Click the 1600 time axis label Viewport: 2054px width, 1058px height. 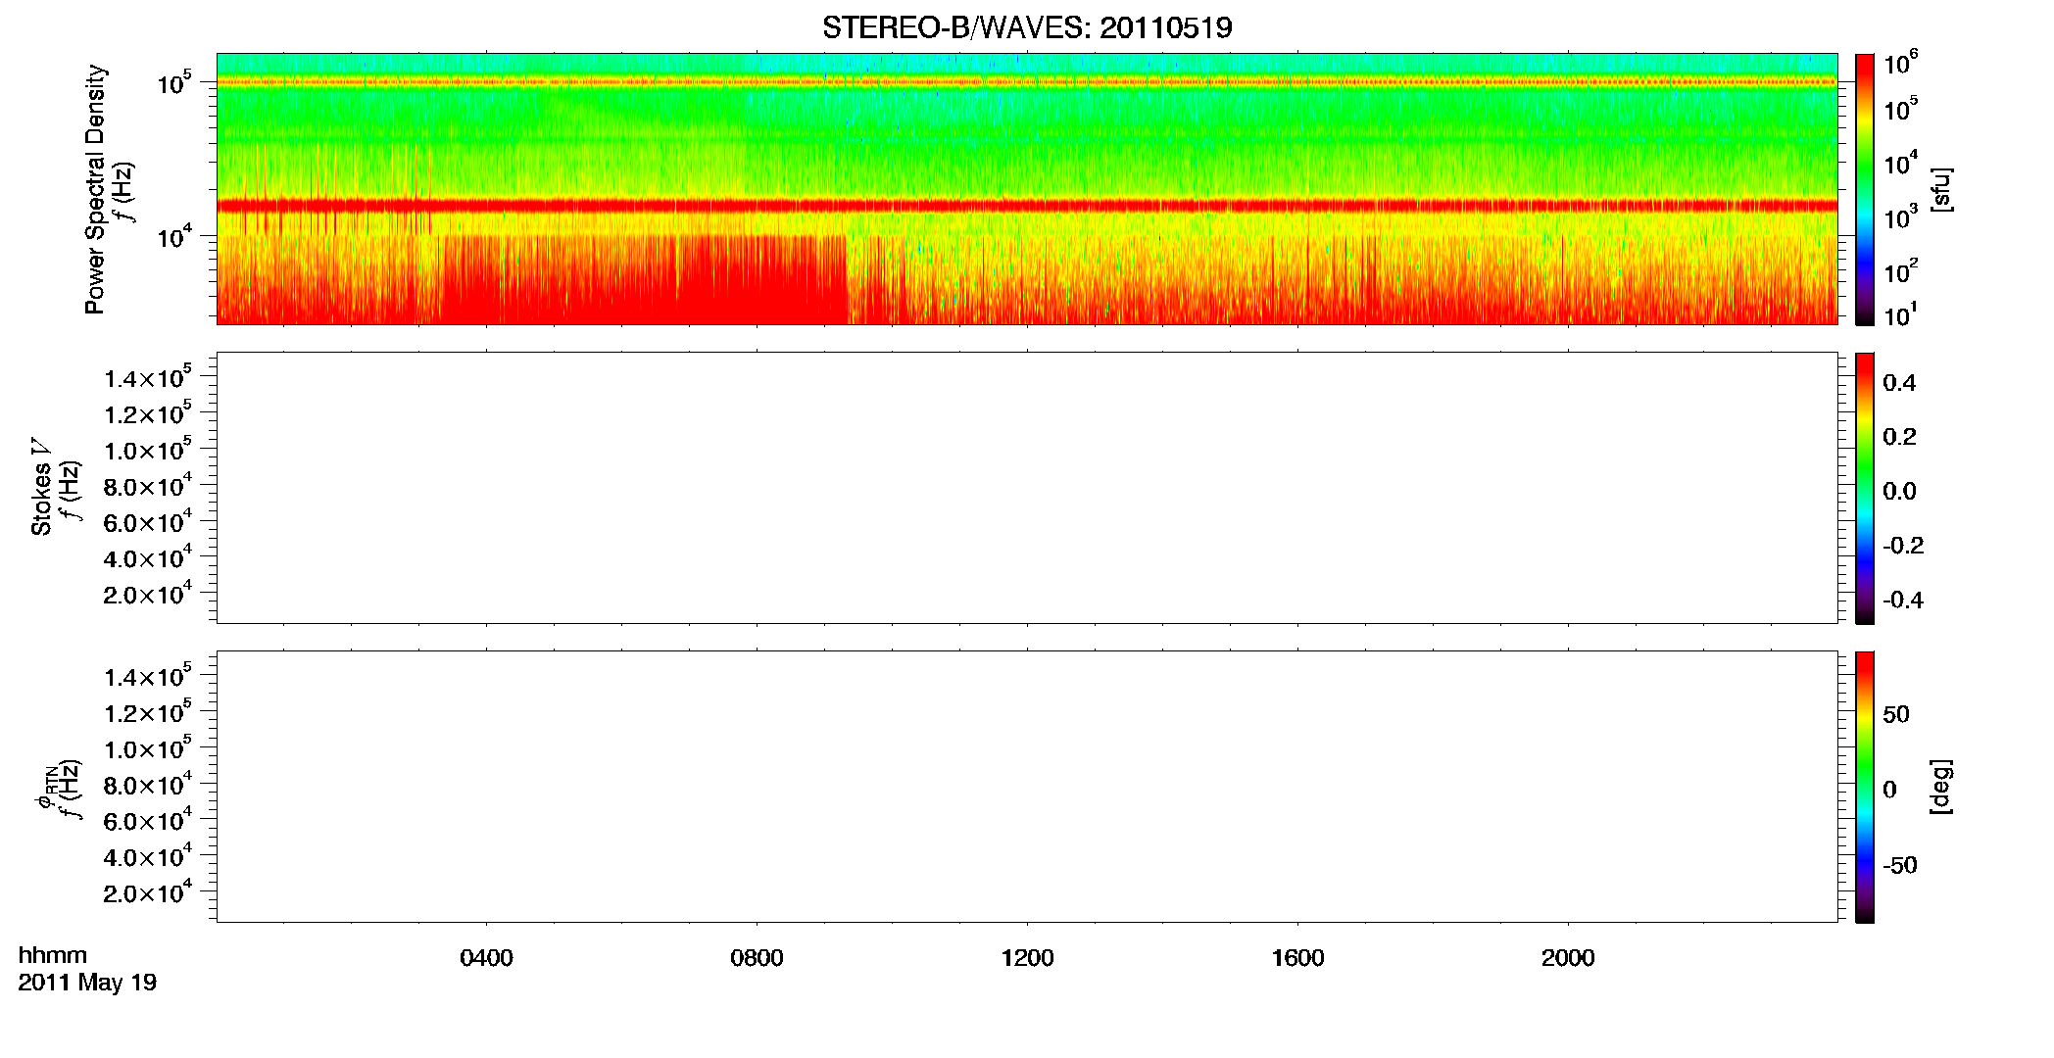pyautogui.click(x=1297, y=958)
